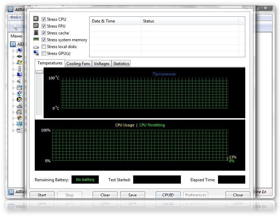Image resolution: width=280 pixels, height=217 pixels.
Task: Click the Date & Time column header
Action: 115,21
